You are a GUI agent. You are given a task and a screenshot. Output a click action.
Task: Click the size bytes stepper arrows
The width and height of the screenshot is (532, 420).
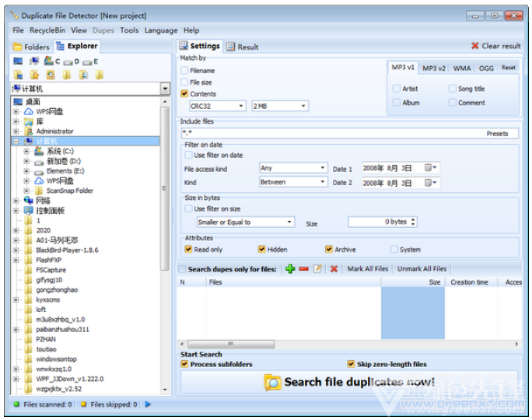click(413, 222)
